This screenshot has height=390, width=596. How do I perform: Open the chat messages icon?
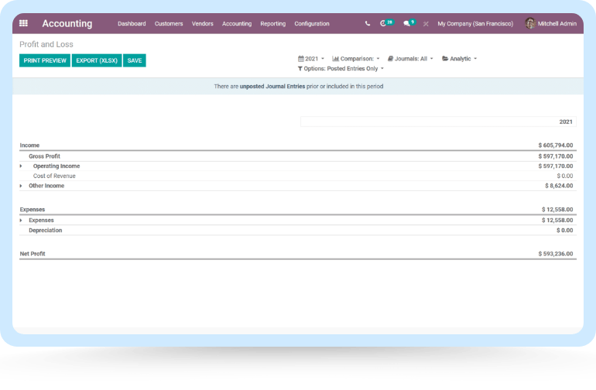pos(408,24)
